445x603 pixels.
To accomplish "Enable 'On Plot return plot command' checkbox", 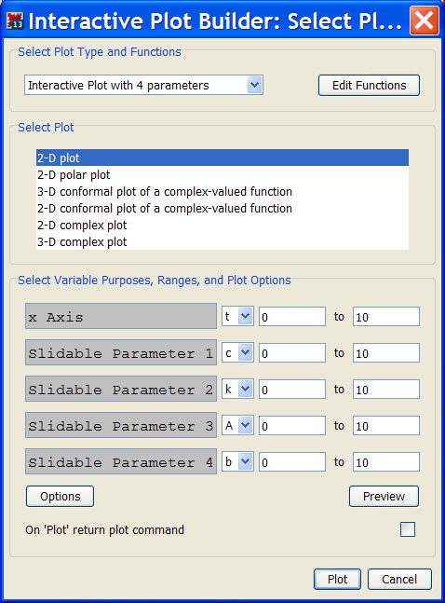I will pos(408,529).
